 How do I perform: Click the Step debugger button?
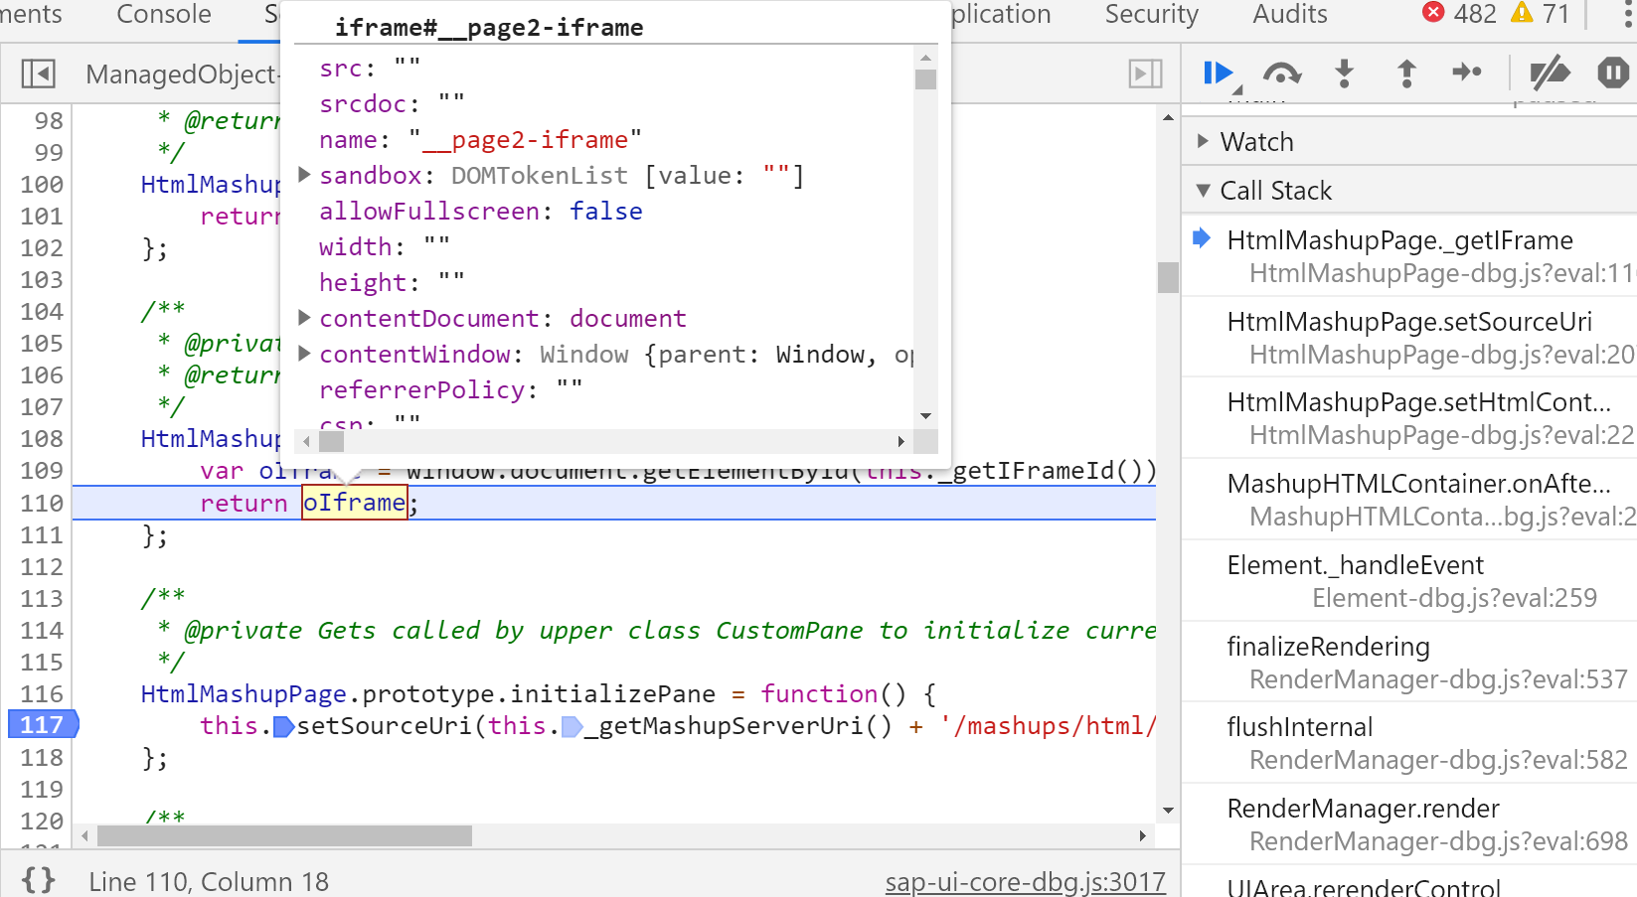click(1467, 73)
